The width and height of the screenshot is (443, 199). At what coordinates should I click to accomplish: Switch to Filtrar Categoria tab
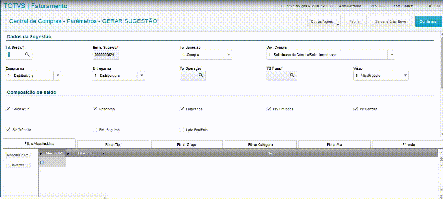(x=260, y=144)
